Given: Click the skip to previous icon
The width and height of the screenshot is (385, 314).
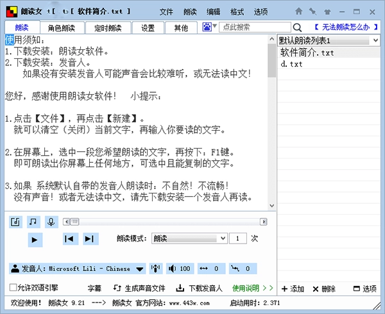Looking at the screenshot, I should pos(70,239).
